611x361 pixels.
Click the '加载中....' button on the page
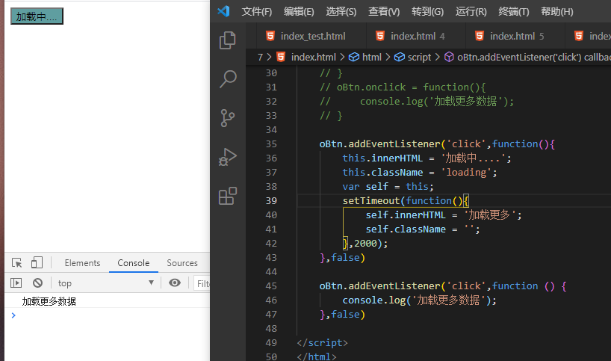(x=37, y=16)
